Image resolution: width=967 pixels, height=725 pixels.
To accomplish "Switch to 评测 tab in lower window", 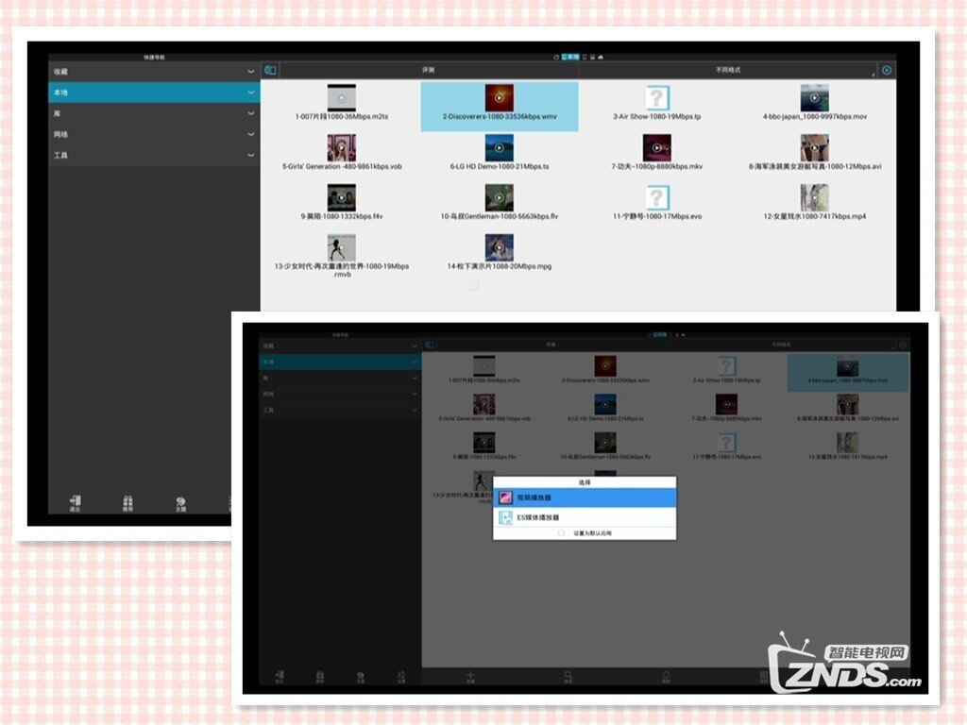I will click(551, 345).
